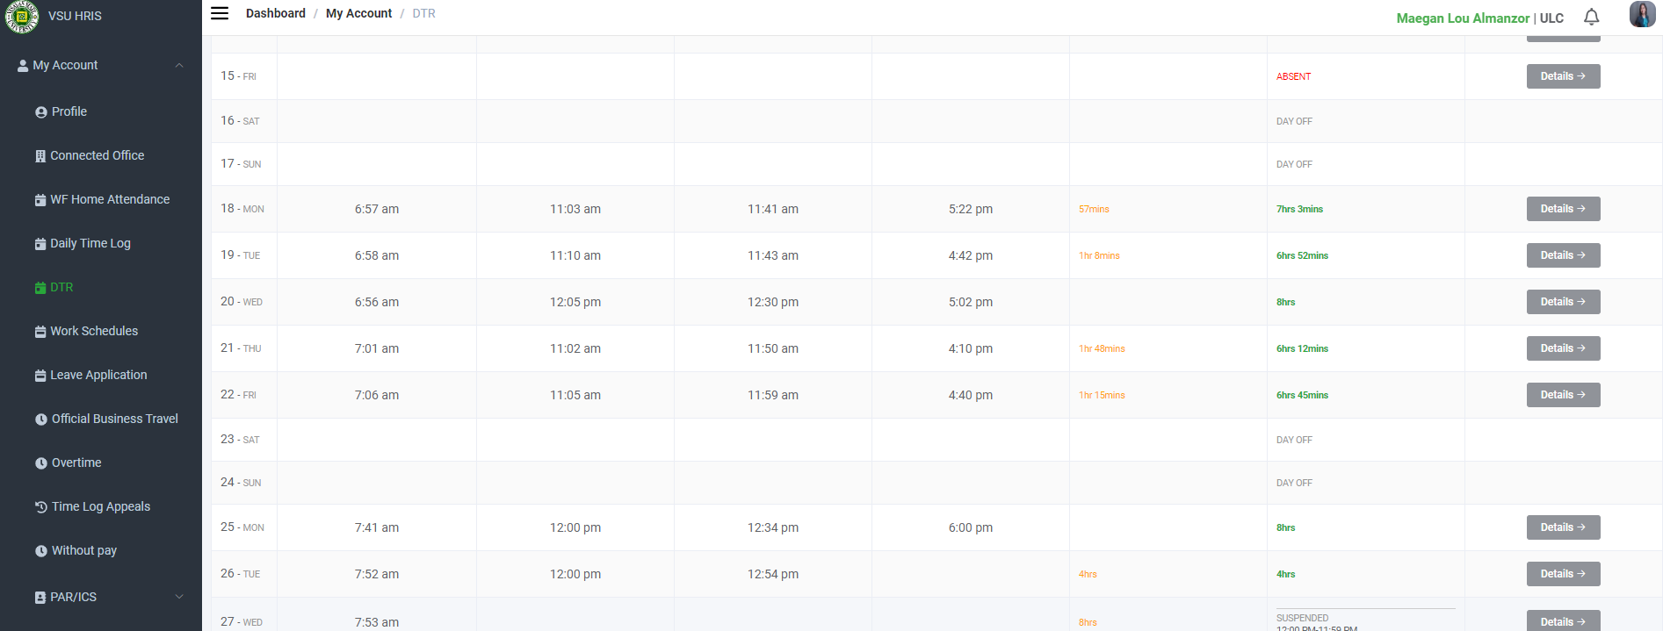The width and height of the screenshot is (1663, 631).
Task: Expand the PAR/ICS submenu
Action: (x=179, y=597)
